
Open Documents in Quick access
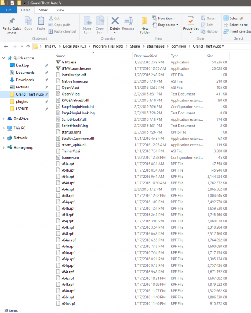point(25,73)
